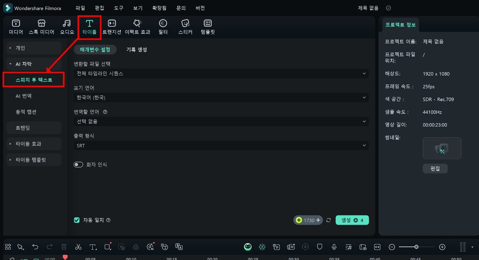Click the AI translation icon in timeline toolbar

[x=179, y=247]
